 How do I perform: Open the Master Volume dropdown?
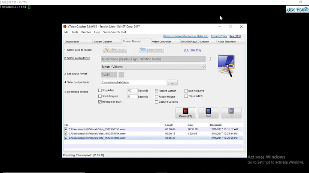(x=153, y=67)
